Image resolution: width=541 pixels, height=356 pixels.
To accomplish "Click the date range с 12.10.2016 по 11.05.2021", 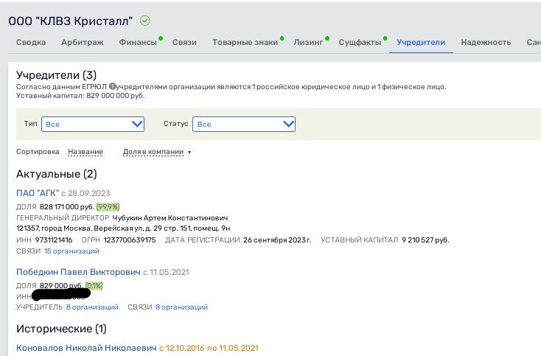I will [x=209, y=348].
